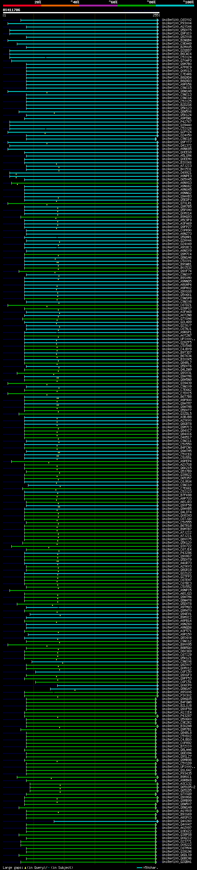Click hit label UniRef100_Q6K215
The width and height of the screenshot is (197, 870).
coord(176,468)
